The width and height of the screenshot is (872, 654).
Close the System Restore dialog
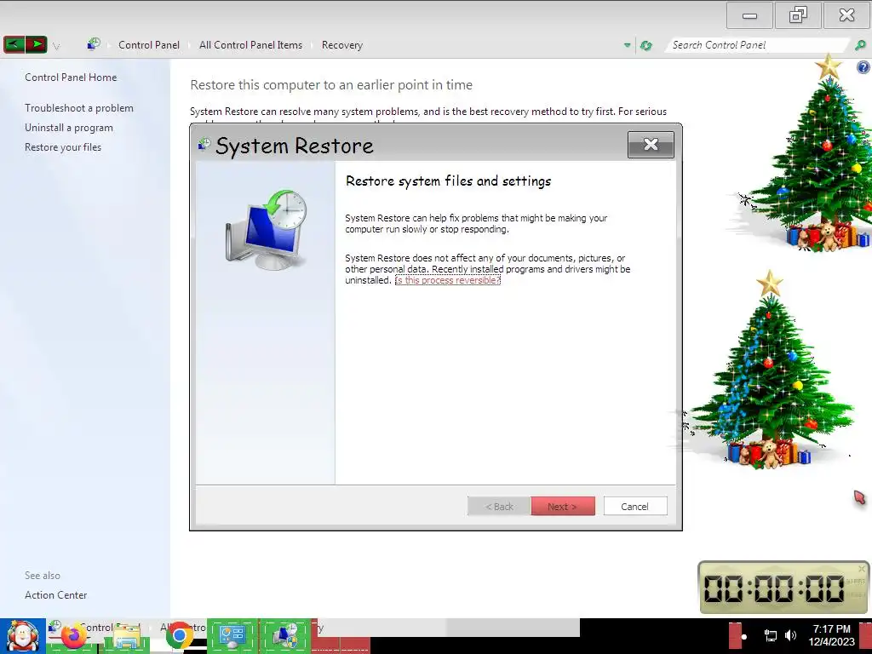pyautogui.click(x=651, y=145)
